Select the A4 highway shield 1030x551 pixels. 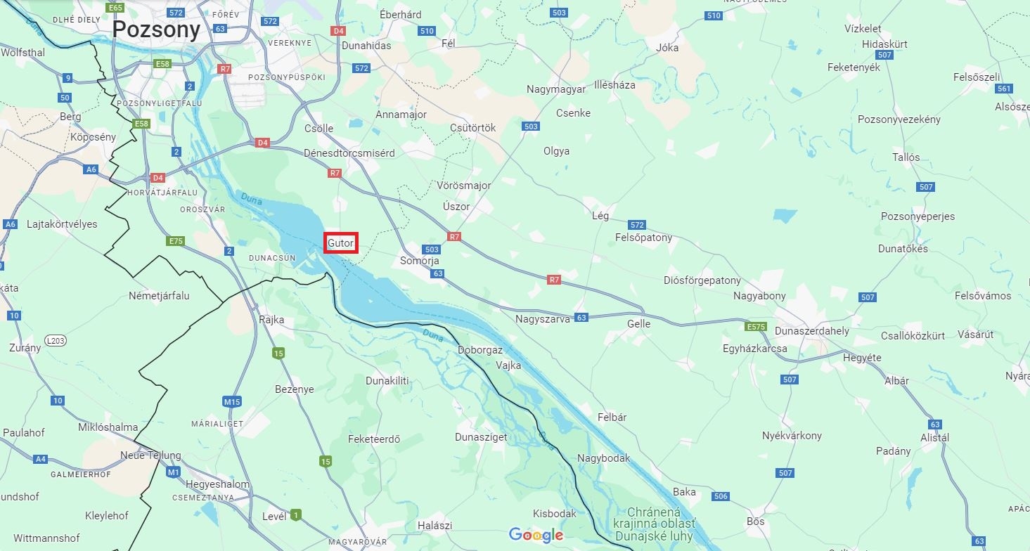point(41,459)
